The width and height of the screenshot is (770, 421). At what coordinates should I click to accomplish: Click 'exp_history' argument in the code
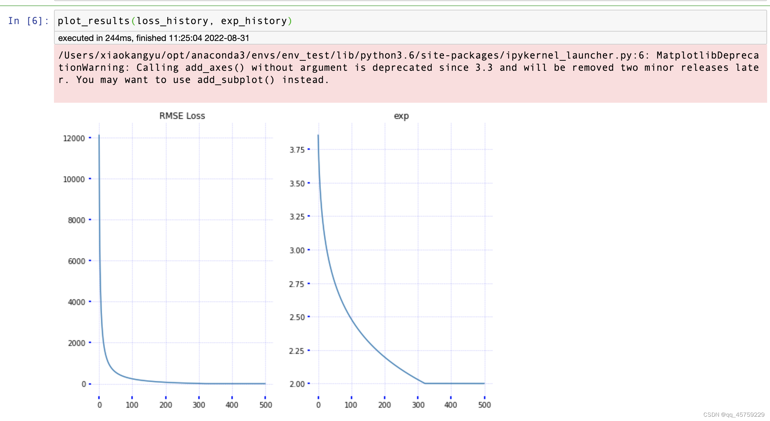point(254,21)
